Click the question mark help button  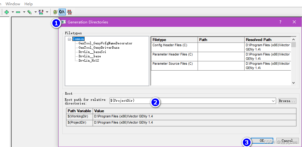coord(280,22)
